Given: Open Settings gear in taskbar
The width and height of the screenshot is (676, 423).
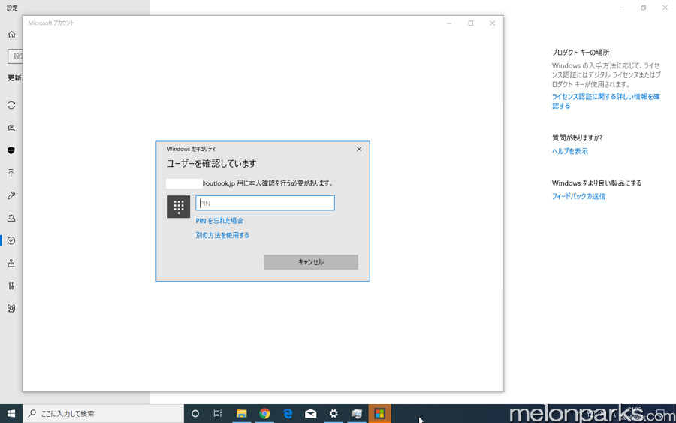Looking at the screenshot, I should coord(333,413).
